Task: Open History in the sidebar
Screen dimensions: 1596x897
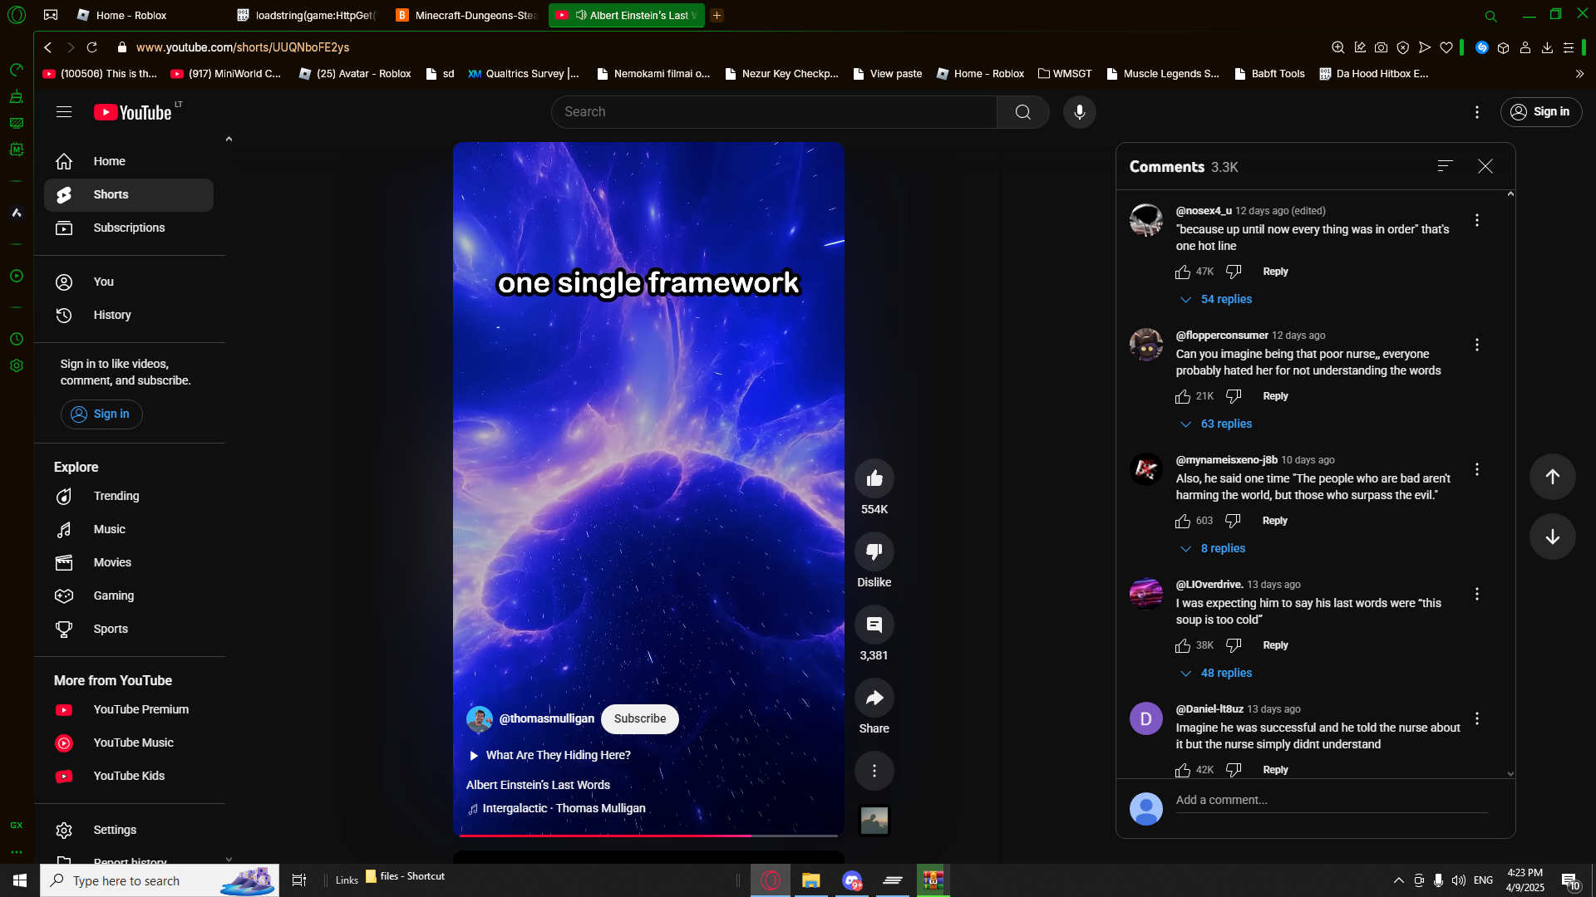Action: 129,315
